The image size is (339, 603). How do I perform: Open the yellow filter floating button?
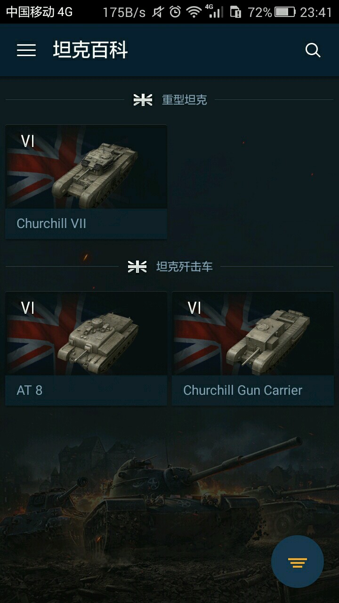(x=298, y=562)
